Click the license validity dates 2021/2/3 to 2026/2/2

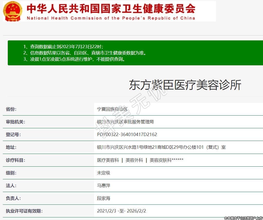pos(123,211)
